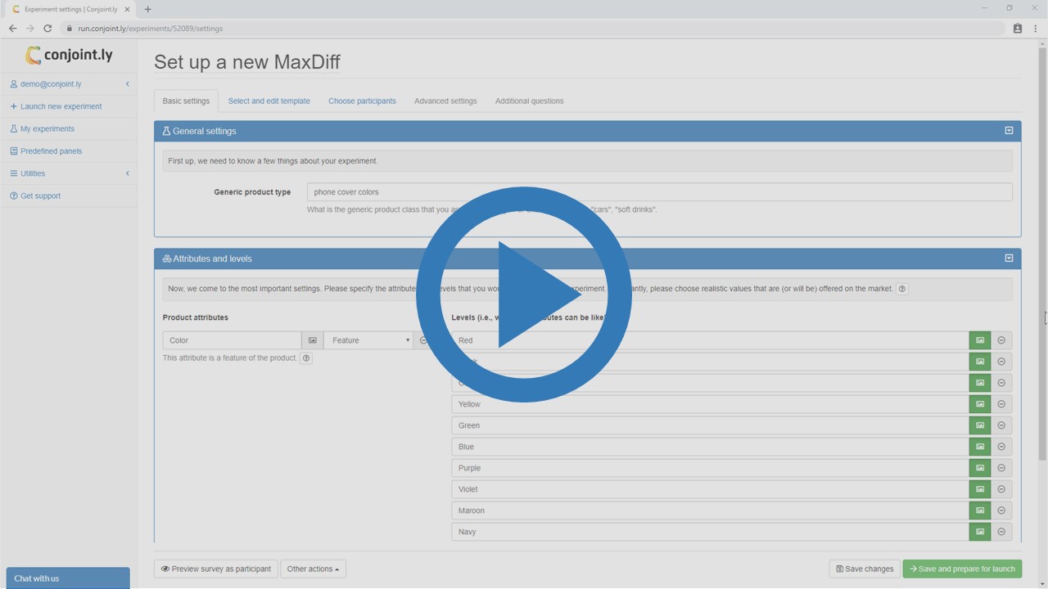Remove the Yellow level
The width and height of the screenshot is (1048, 589).
tap(1001, 403)
